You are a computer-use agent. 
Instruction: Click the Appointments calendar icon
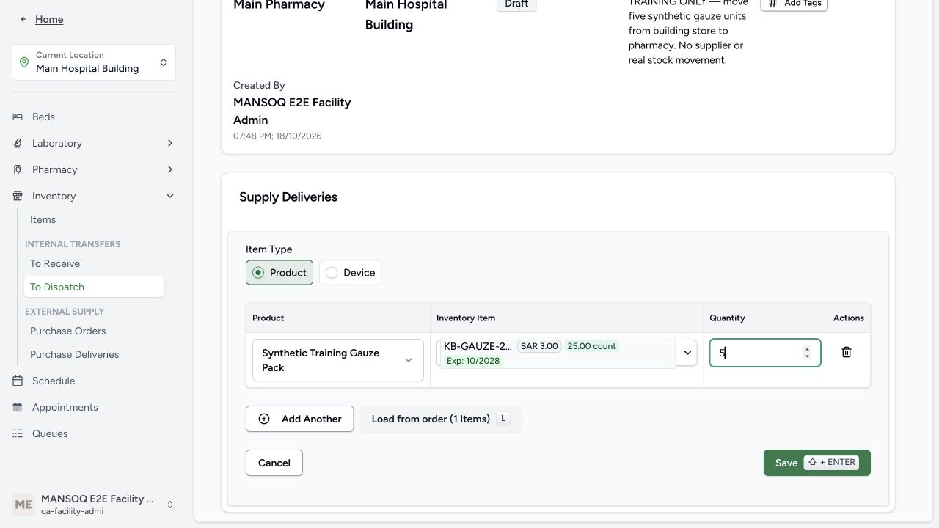tap(18, 407)
